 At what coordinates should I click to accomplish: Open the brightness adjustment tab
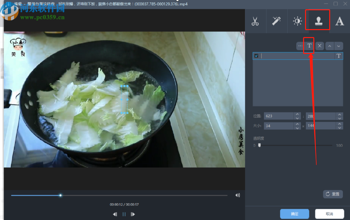297,21
